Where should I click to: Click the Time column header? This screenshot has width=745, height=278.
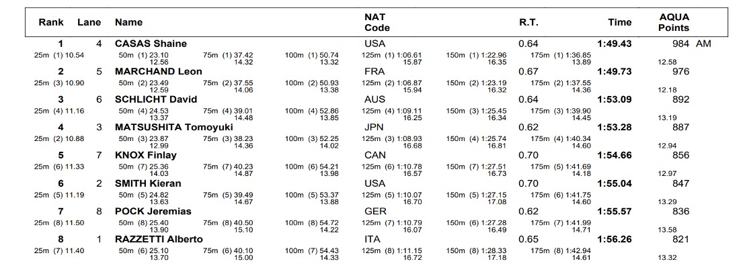(x=619, y=22)
